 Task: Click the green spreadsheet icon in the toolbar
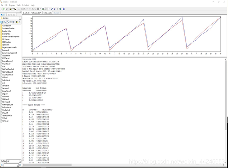43,9
